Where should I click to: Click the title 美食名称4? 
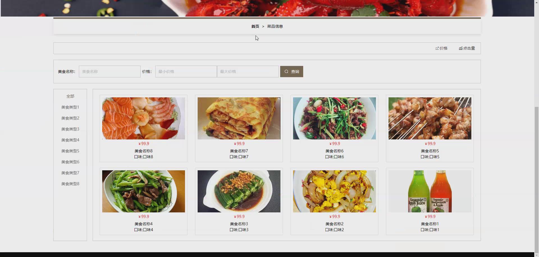tap(143, 224)
